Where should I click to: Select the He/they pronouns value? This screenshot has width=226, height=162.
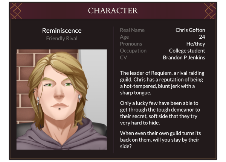[195, 44]
